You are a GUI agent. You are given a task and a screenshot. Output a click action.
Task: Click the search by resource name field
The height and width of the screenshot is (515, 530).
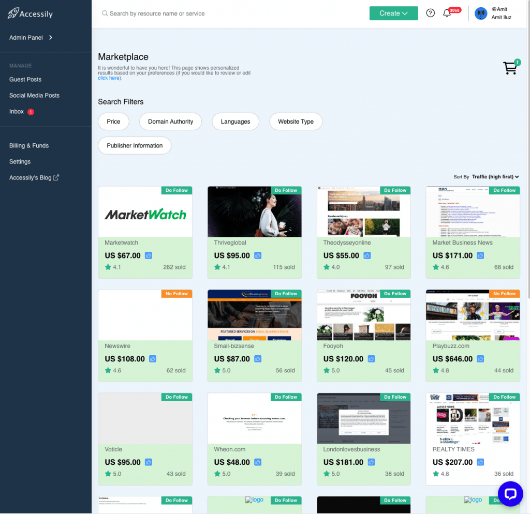[230, 13]
